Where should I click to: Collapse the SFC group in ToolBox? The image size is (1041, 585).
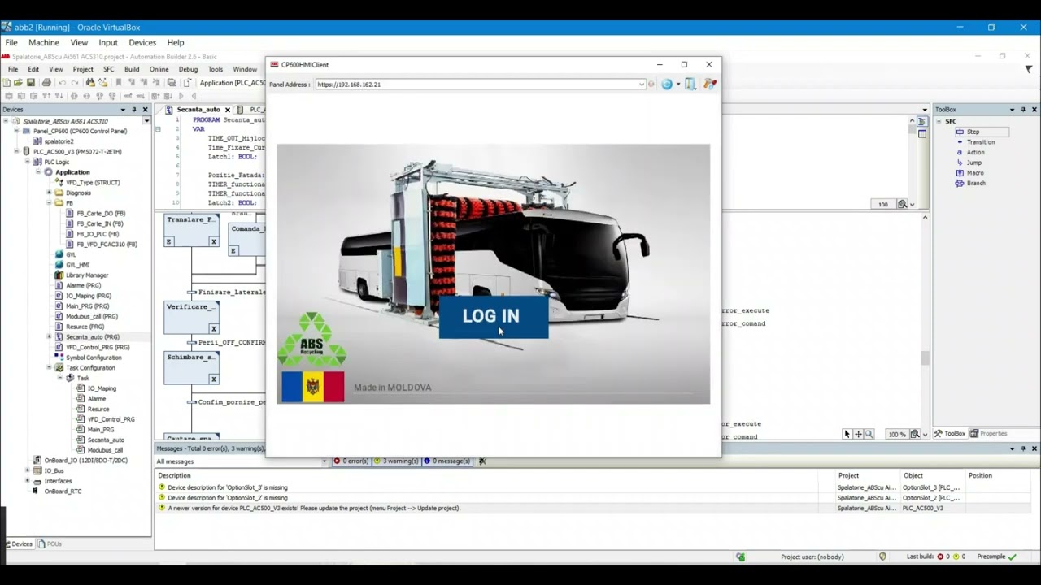click(x=939, y=121)
